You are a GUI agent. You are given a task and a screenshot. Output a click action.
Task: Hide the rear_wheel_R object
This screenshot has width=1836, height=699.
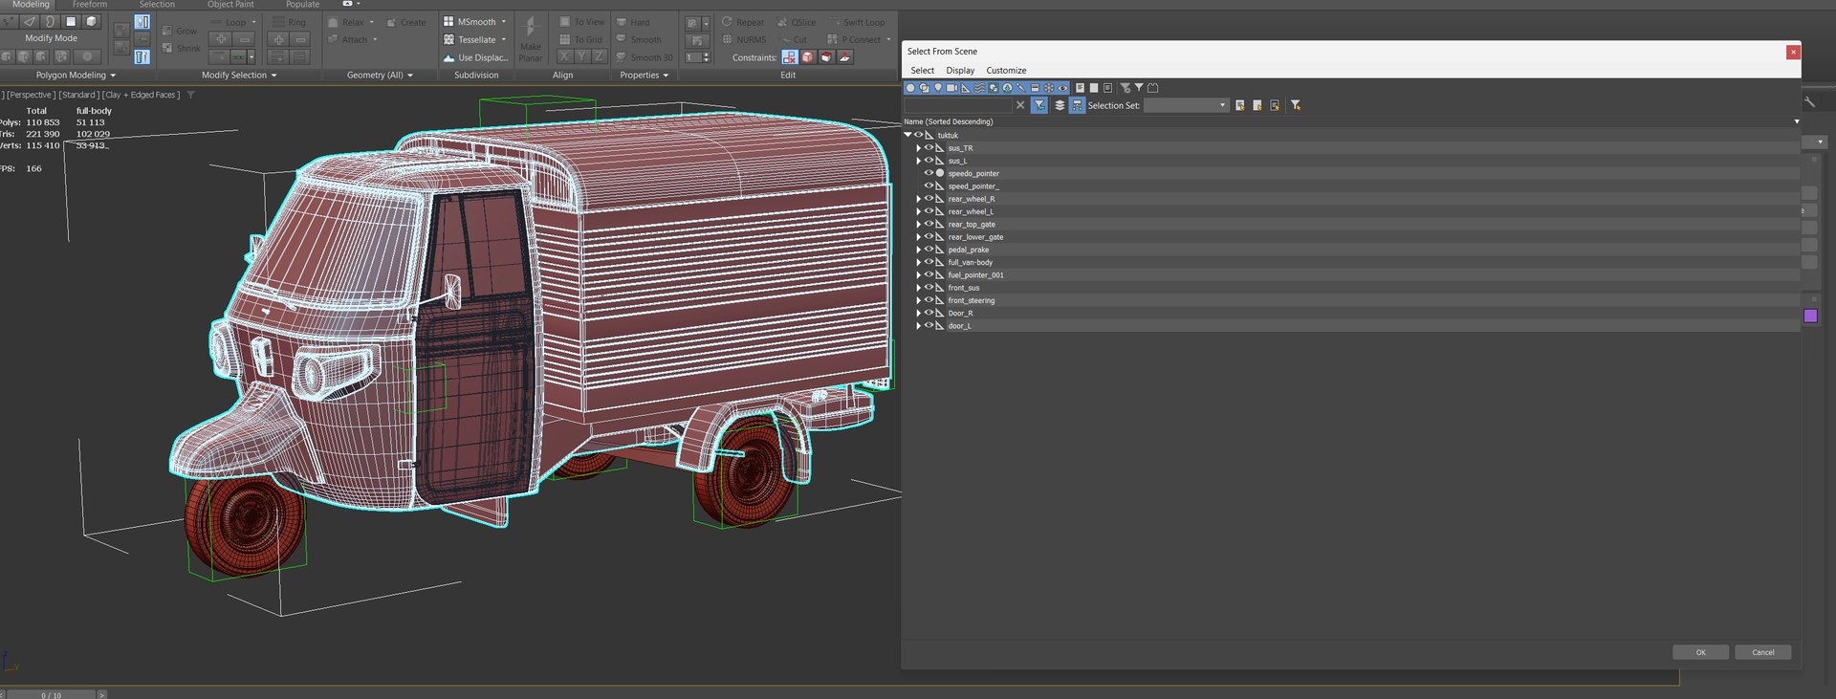[929, 199]
